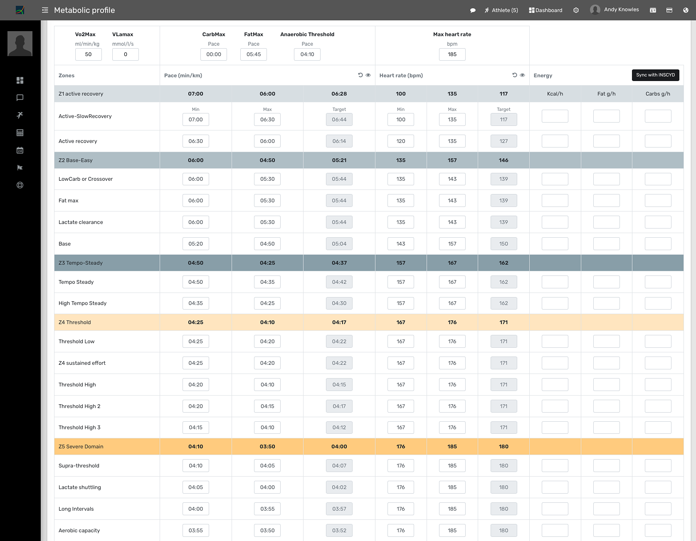Viewport: 696px width, 541px height.
Task: Click the ID card icon in top bar
Action: pyautogui.click(x=653, y=10)
